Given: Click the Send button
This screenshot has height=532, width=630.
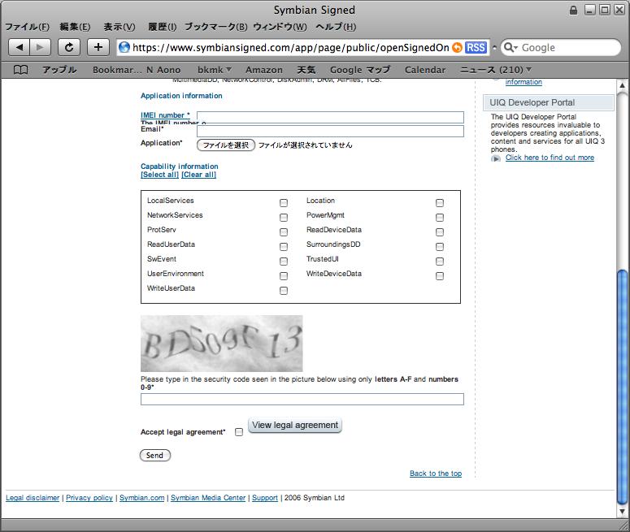Looking at the screenshot, I should click(155, 456).
